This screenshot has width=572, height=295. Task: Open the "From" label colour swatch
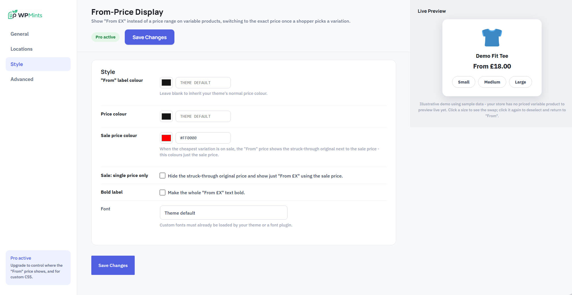[x=166, y=83]
